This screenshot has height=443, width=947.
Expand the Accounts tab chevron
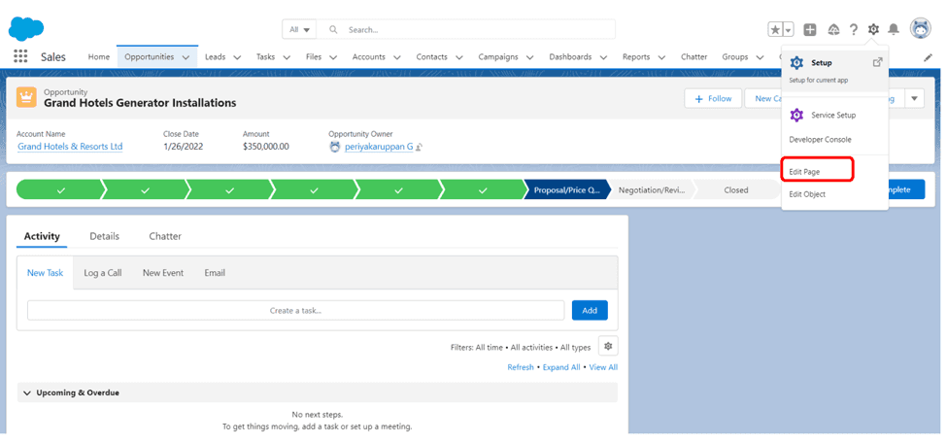[x=397, y=57]
